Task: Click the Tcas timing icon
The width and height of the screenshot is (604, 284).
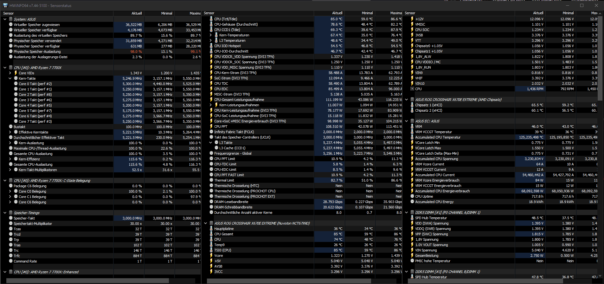Action: point(11,229)
